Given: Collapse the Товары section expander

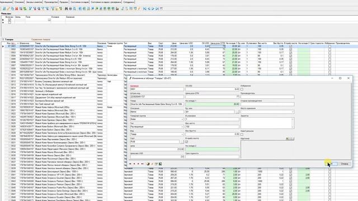Looking at the screenshot, I should 3,40.
